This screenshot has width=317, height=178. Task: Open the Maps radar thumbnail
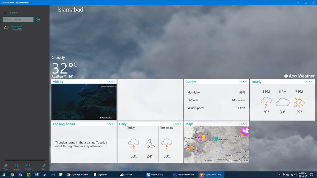point(216,144)
